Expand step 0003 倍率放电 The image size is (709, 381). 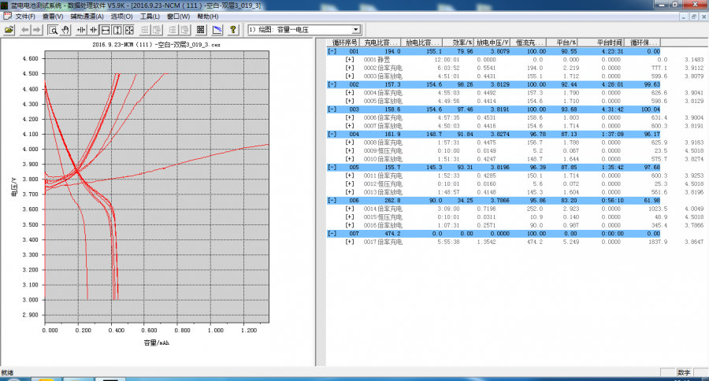point(350,76)
